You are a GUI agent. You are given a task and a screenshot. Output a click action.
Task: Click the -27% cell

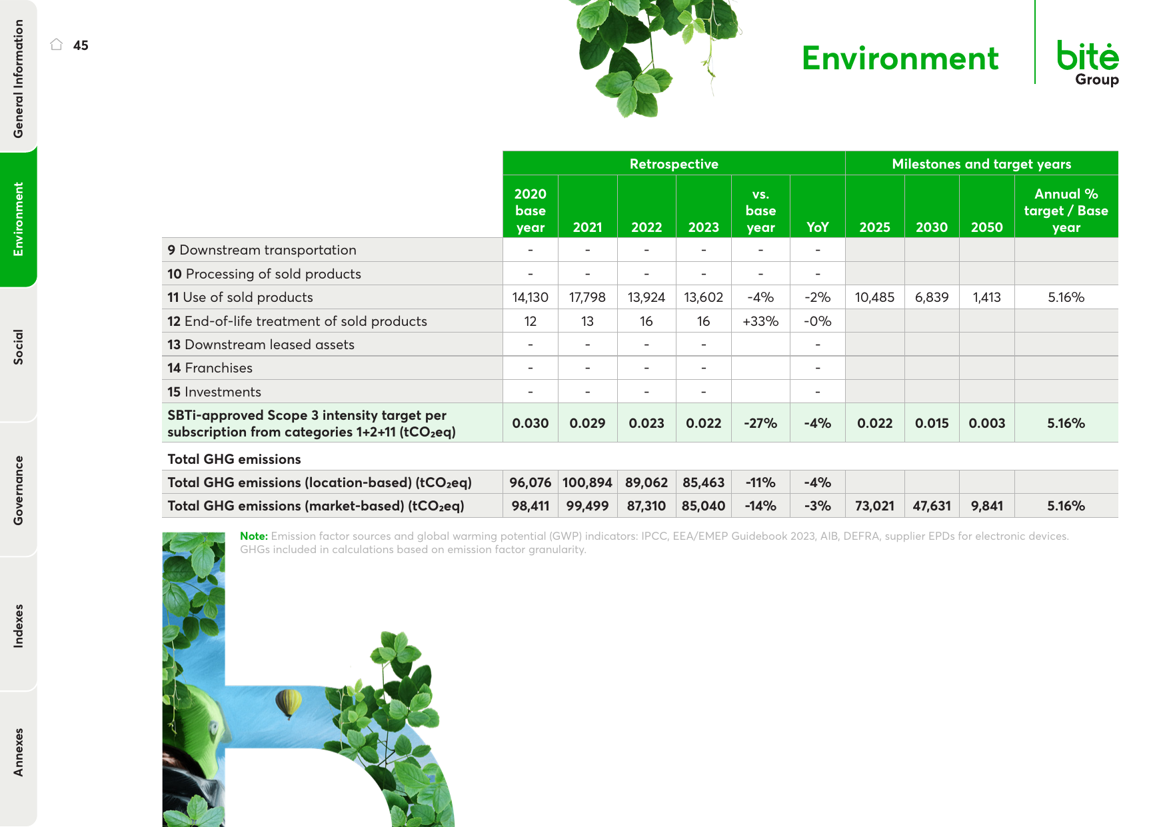click(x=760, y=423)
